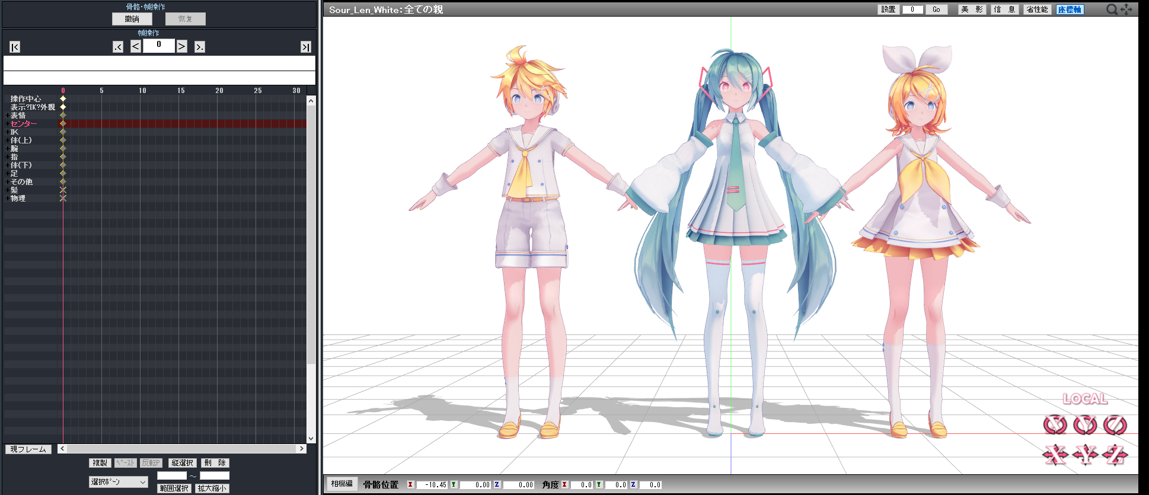Click the timeline vertical scrollbar thumb
Viewport: 1149px width, 495px height.
311,235
